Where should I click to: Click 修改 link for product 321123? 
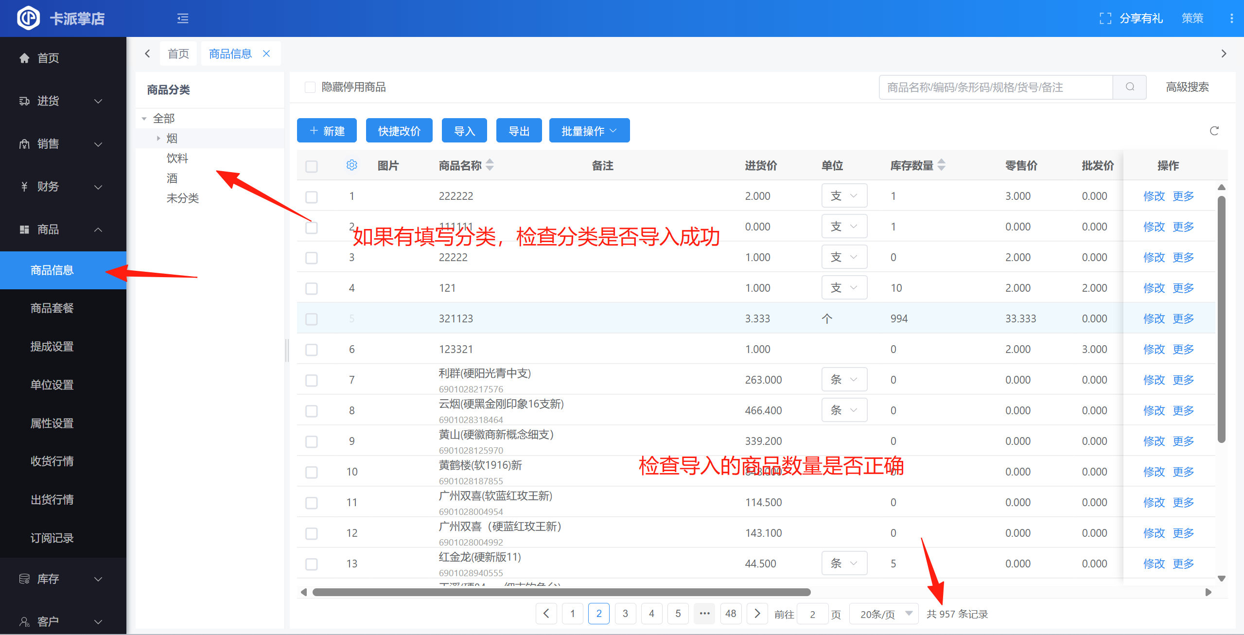pyautogui.click(x=1154, y=319)
